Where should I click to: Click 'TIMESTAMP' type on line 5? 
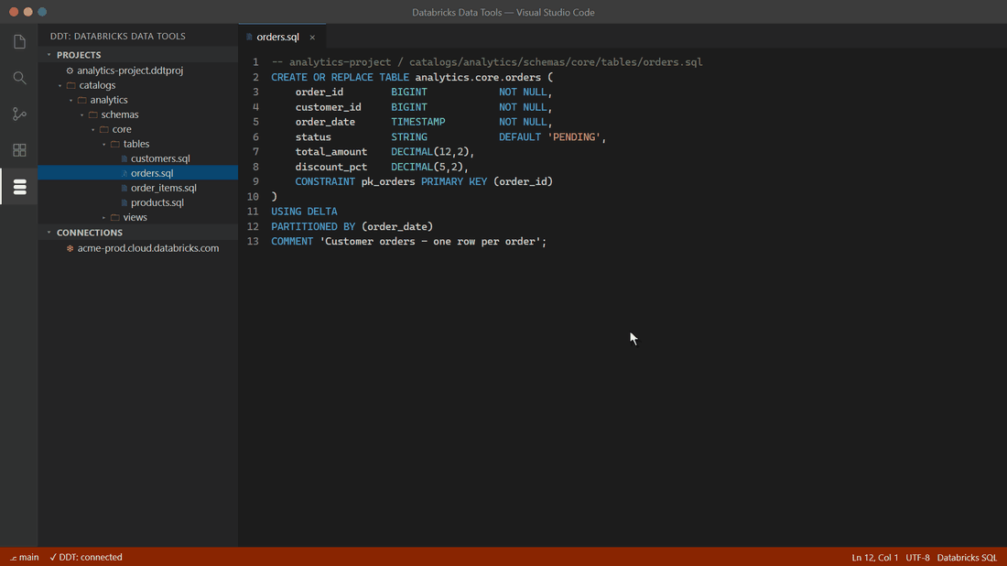[418, 122]
